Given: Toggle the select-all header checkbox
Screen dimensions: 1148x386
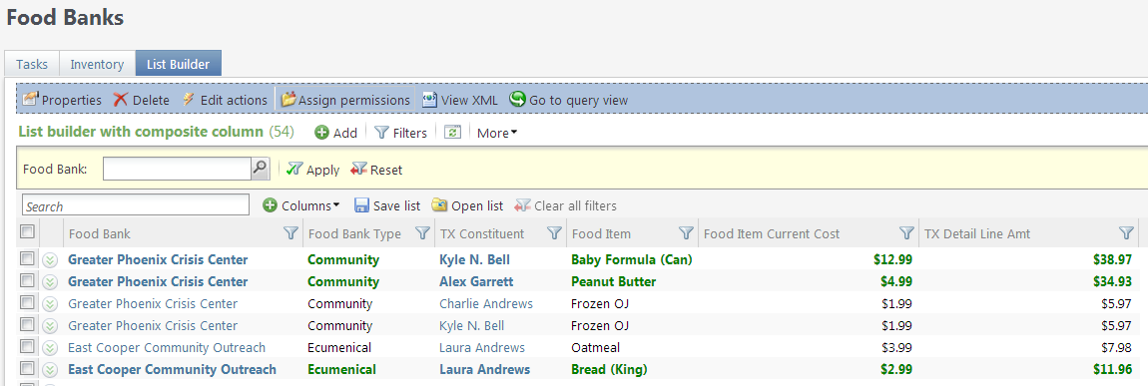Looking at the screenshot, I should (x=27, y=231).
